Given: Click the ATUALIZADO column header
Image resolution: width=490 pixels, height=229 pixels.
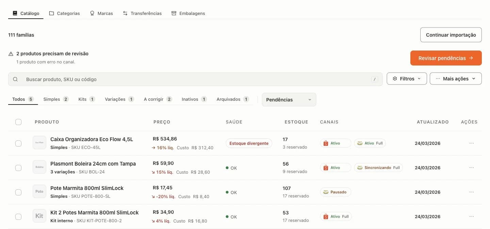Looking at the screenshot, I should pyautogui.click(x=433, y=122).
